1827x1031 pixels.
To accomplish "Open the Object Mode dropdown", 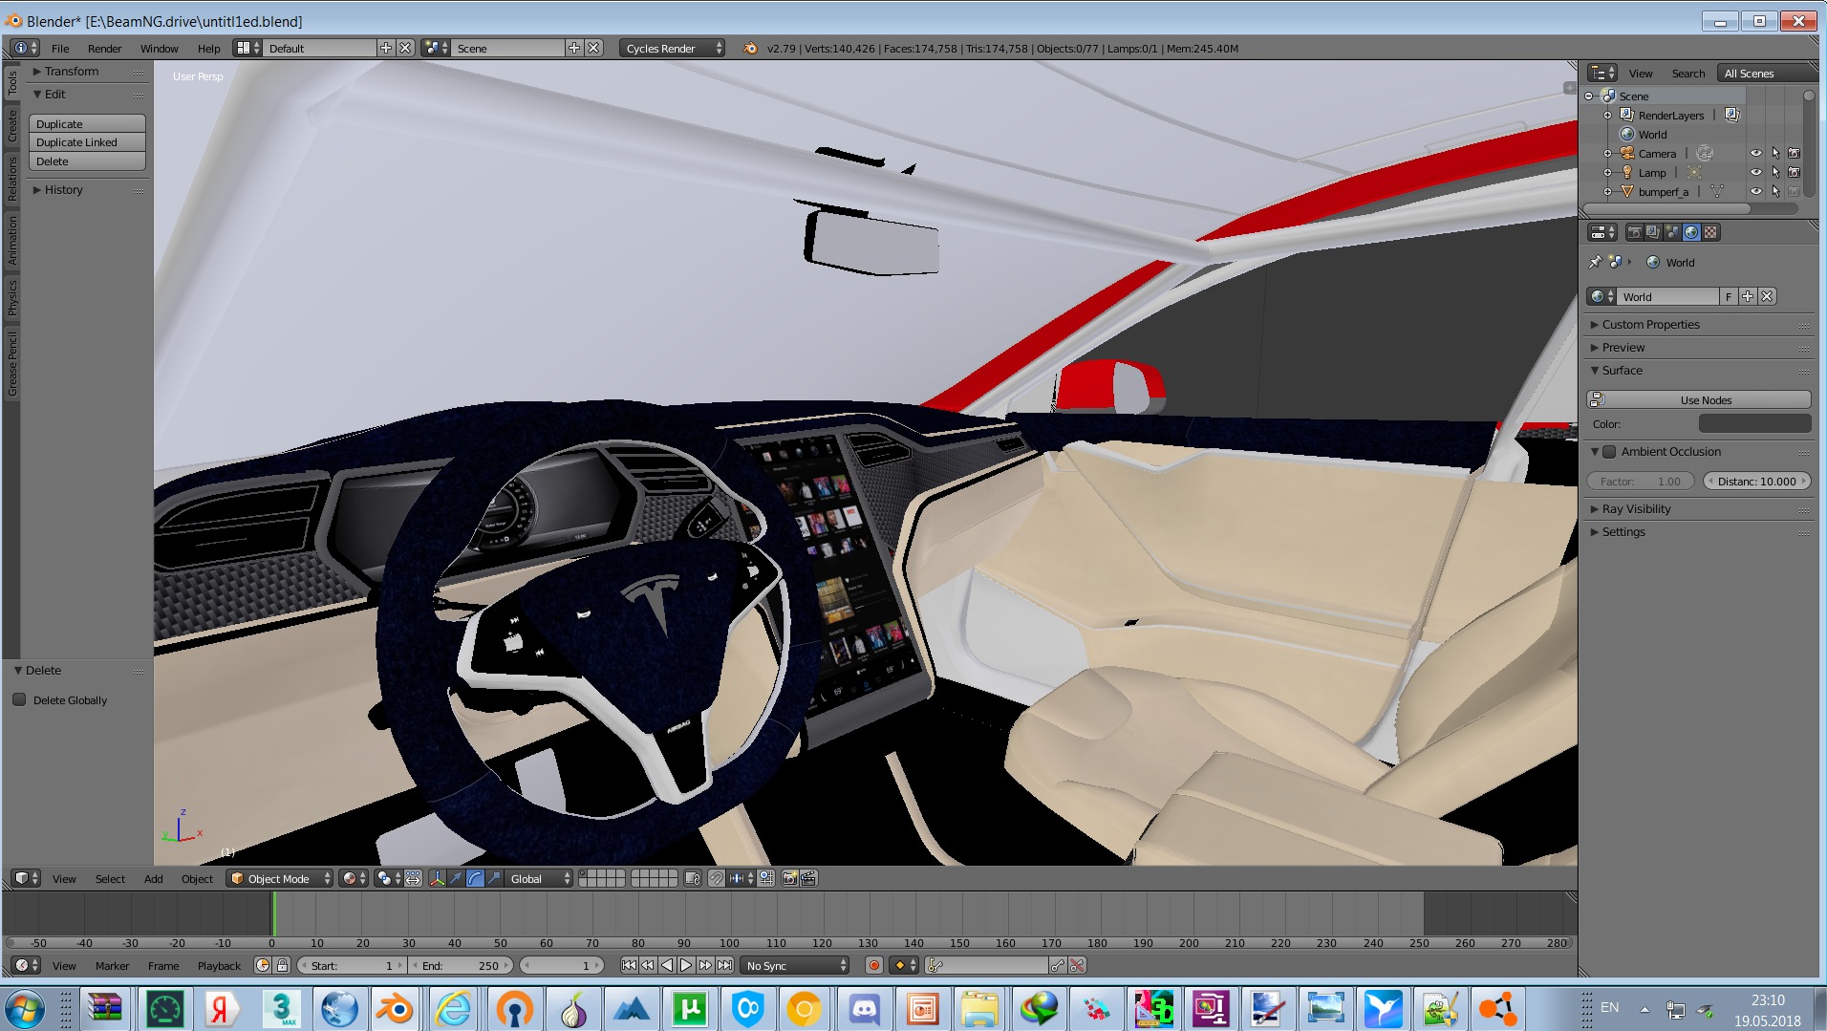I will coord(280,878).
